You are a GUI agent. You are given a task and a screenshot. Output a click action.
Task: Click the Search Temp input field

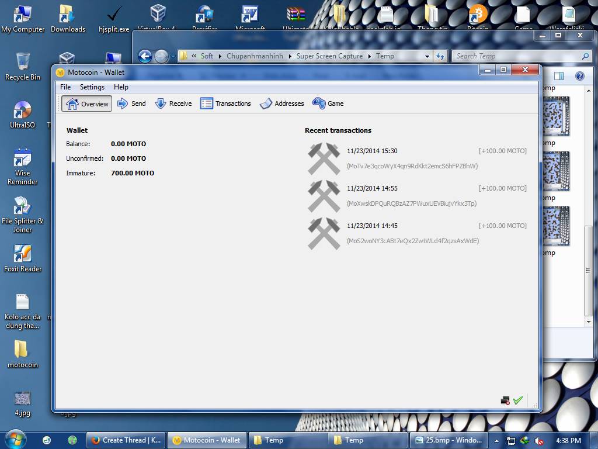click(517, 56)
